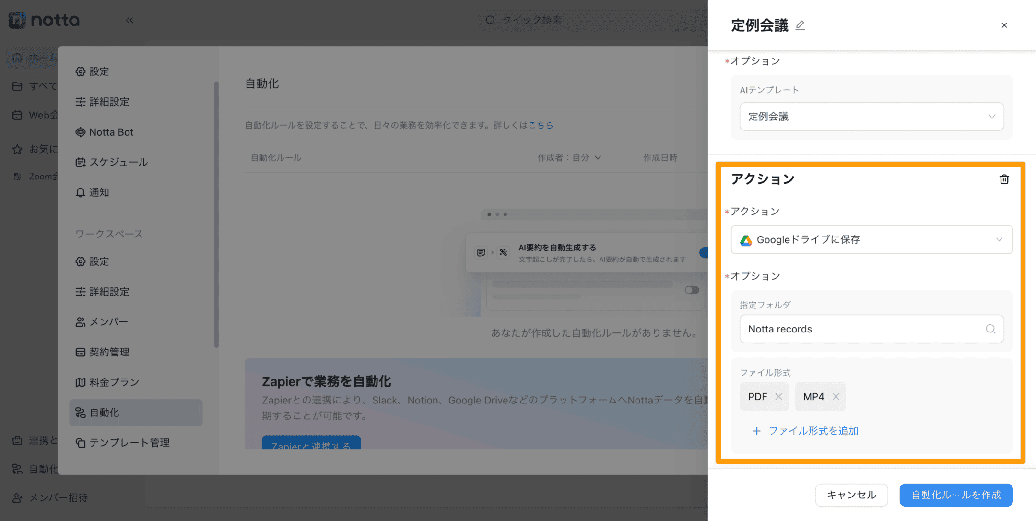The width and height of the screenshot is (1036, 521).
Task: Open メンバー settings
Action: (x=102, y=322)
